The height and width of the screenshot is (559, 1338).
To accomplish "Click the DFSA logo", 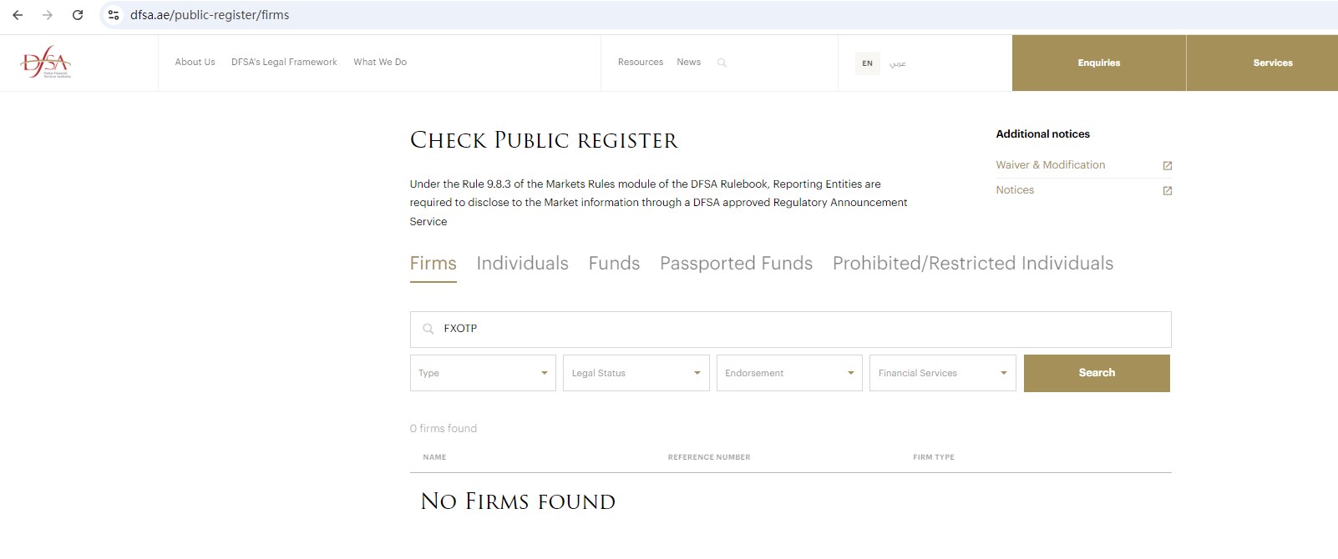I will click(46, 63).
